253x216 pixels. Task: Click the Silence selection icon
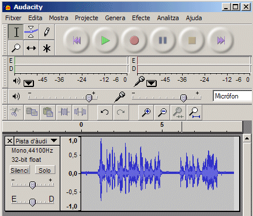80,112
